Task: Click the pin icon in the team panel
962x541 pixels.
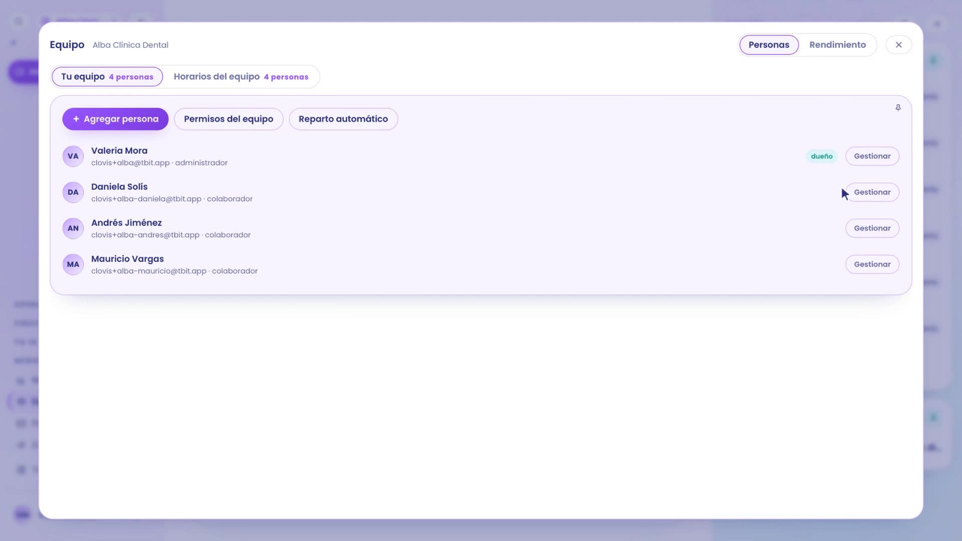Action: pyautogui.click(x=898, y=108)
